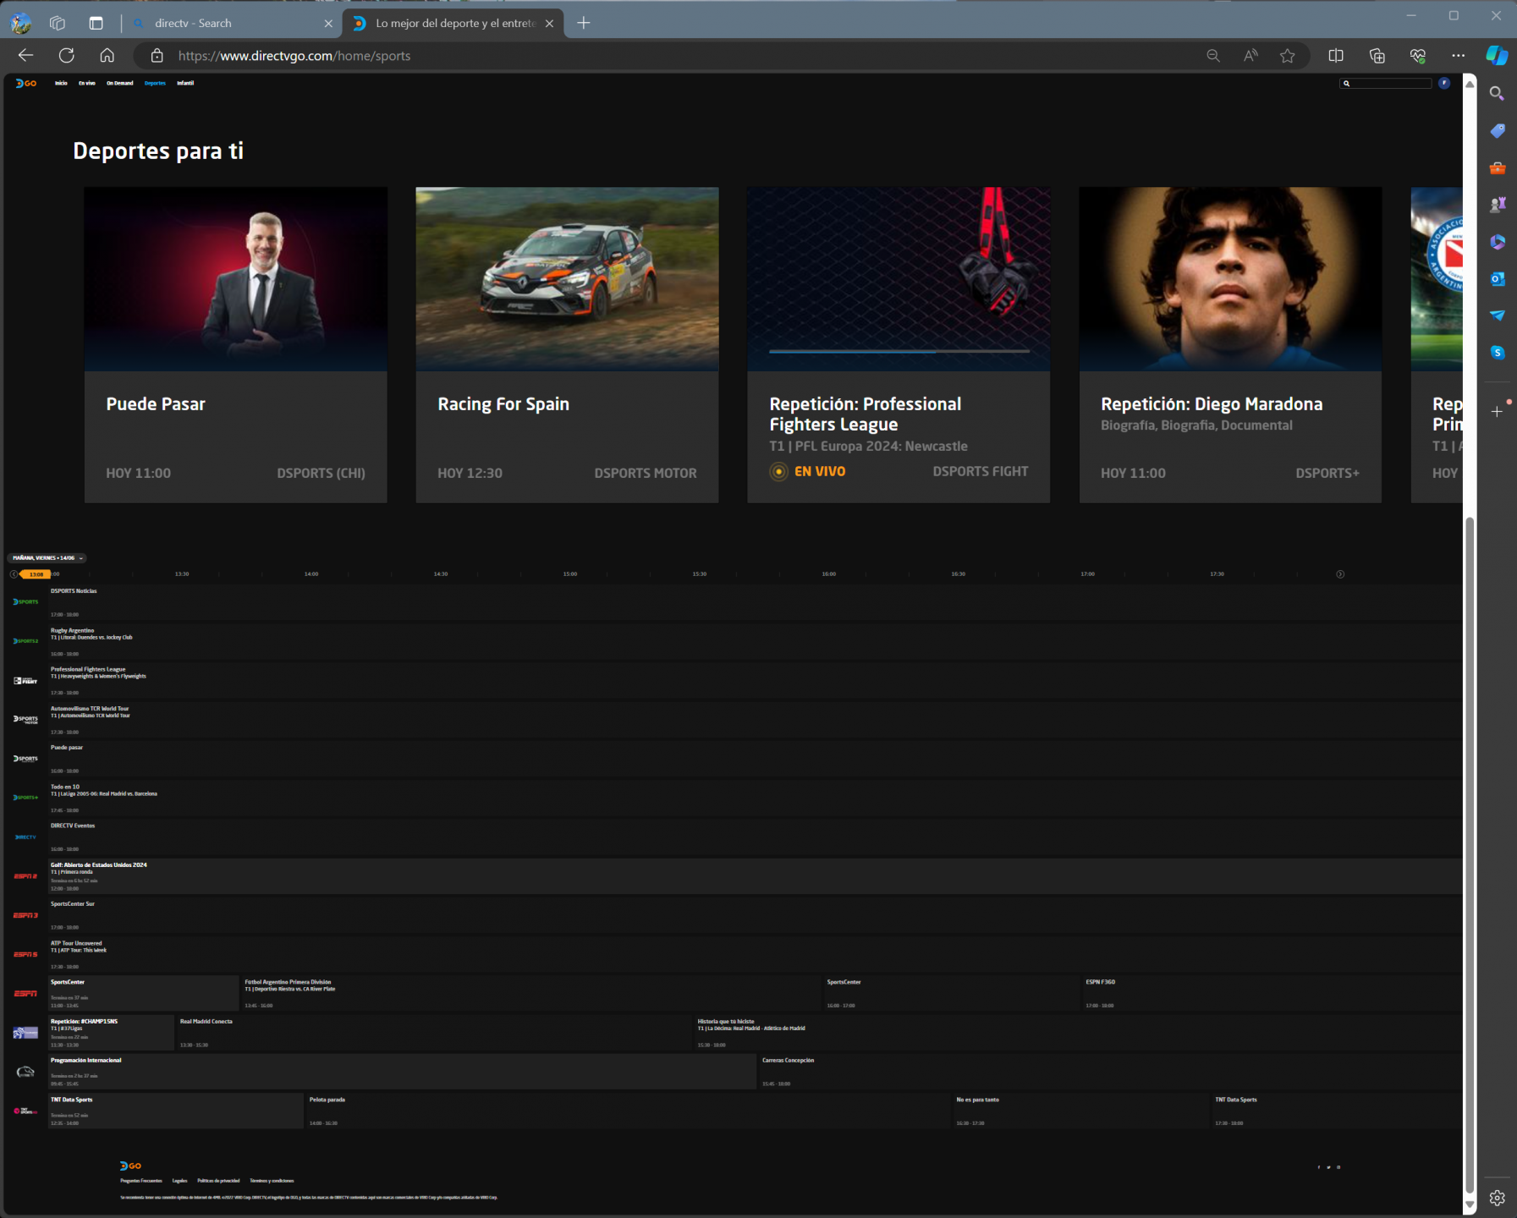This screenshot has height=1218, width=1517.
Task: Select the Deportes nav item
Action: click(155, 83)
